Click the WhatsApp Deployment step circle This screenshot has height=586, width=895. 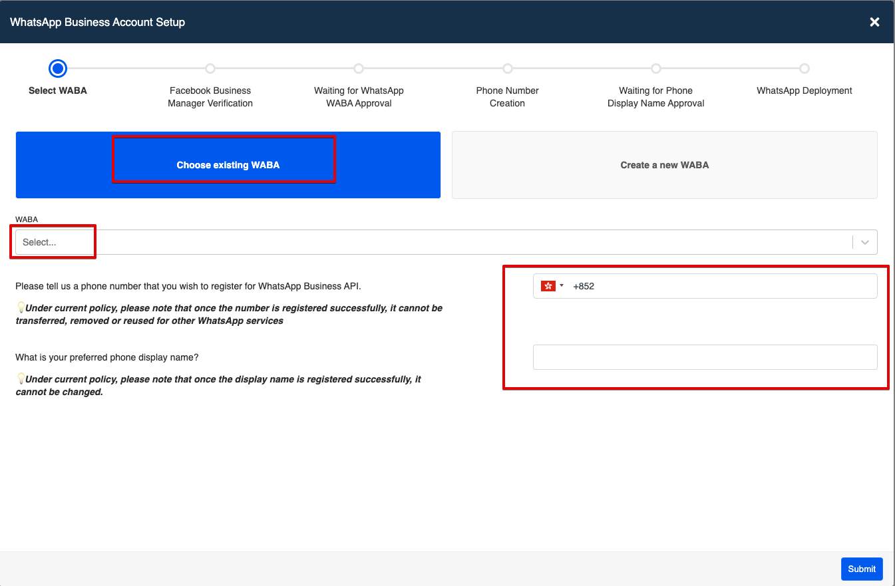coord(805,69)
